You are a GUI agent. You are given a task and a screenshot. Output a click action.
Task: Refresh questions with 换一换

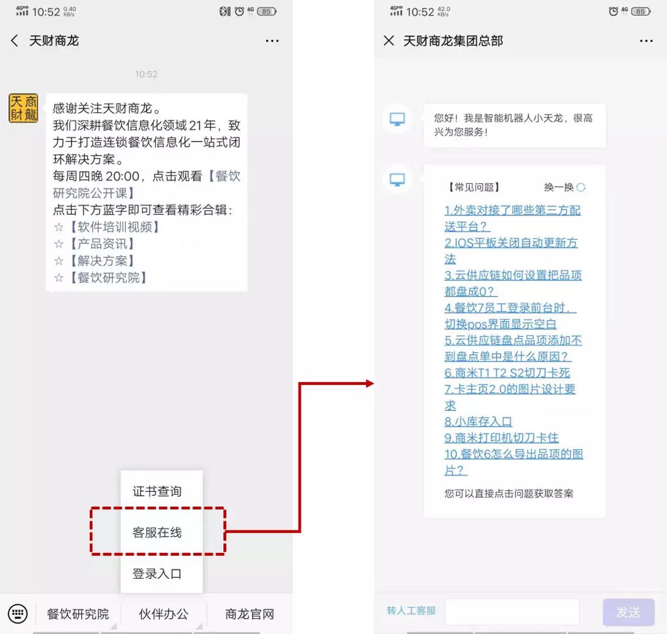pyautogui.click(x=565, y=187)
